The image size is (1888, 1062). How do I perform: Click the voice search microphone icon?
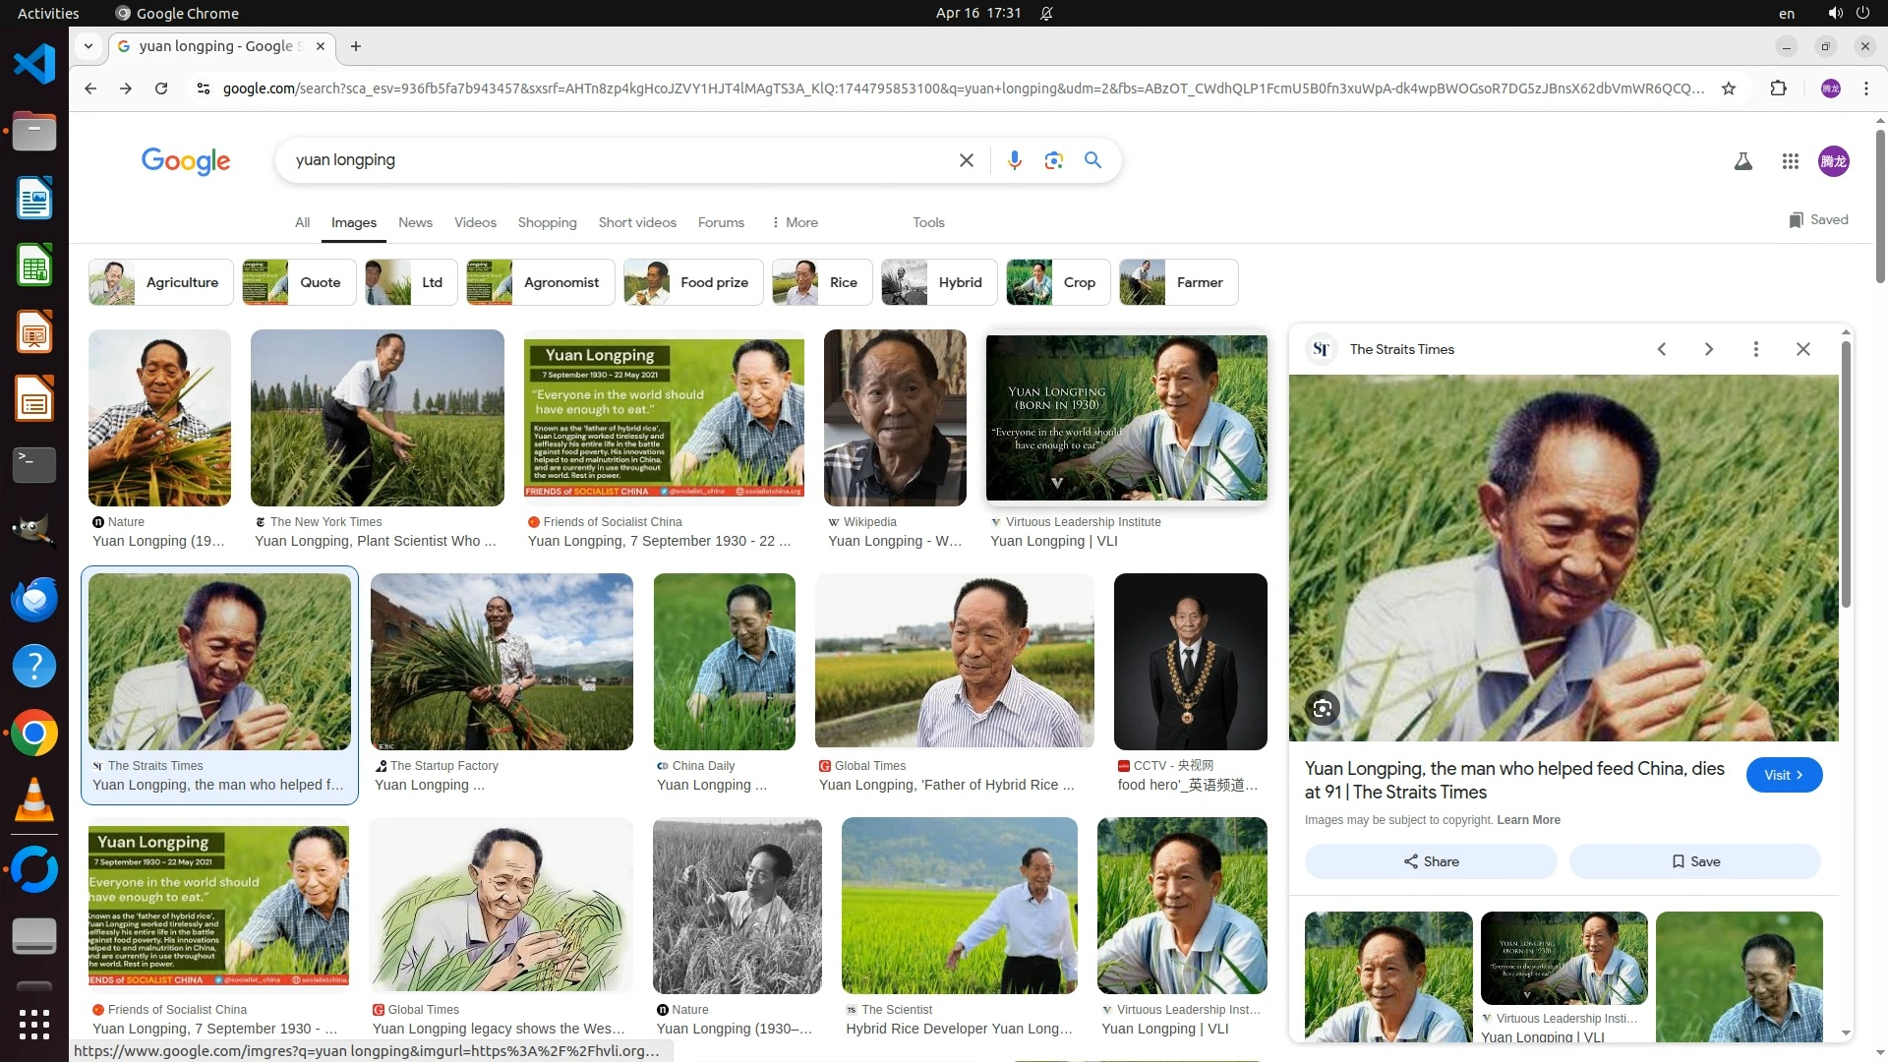pyautogui.click(x=1014, y=160)
